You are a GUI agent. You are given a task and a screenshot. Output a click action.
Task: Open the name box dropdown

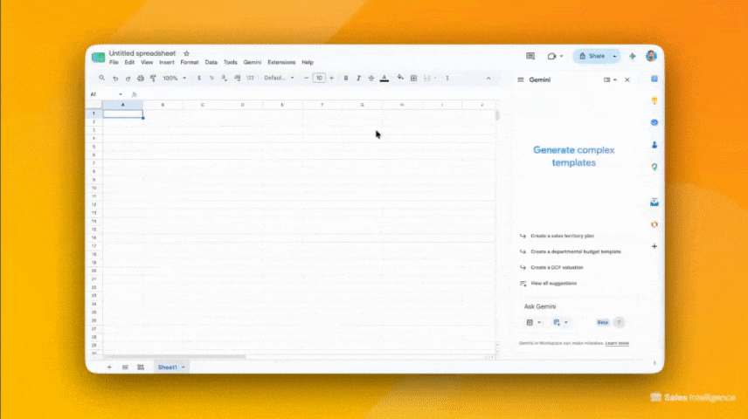(121, 94)
